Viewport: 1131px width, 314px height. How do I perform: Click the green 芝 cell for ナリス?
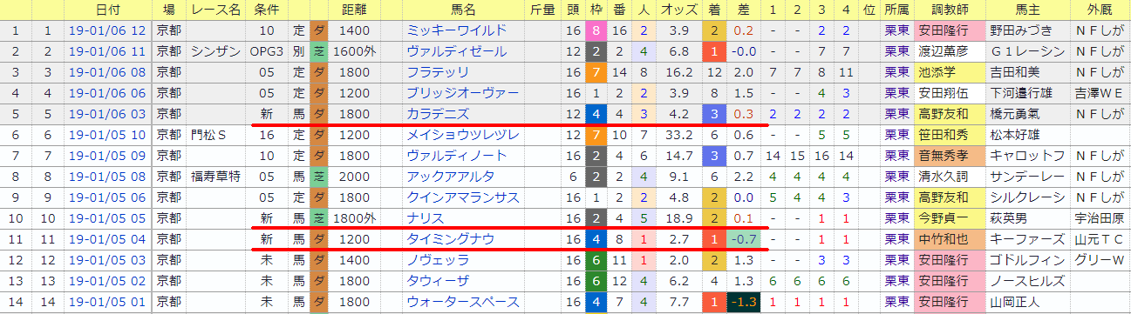[x=319, y=218]
